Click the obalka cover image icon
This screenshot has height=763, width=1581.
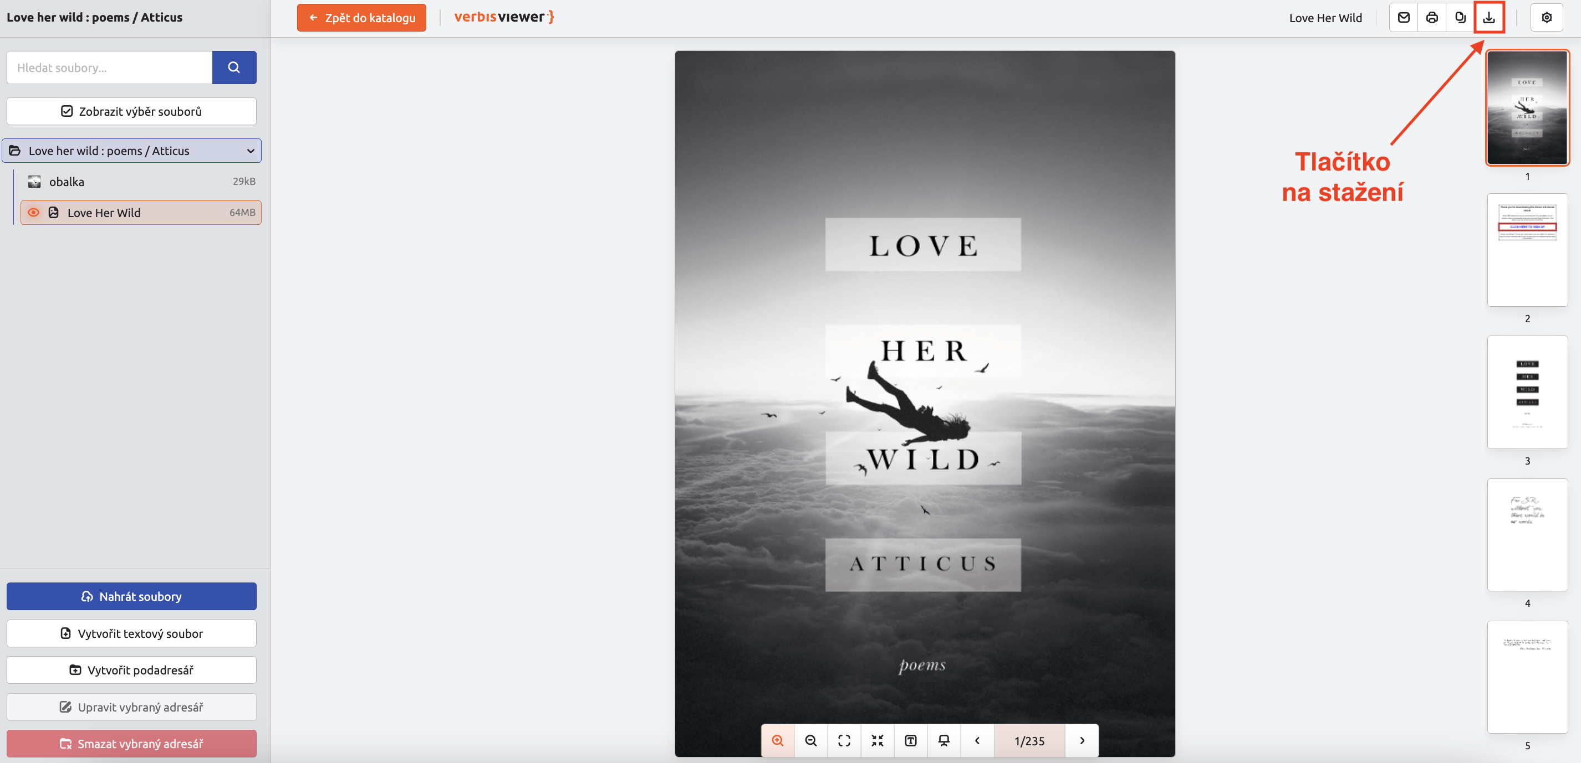pyautogui.click(x=34, y=182)
